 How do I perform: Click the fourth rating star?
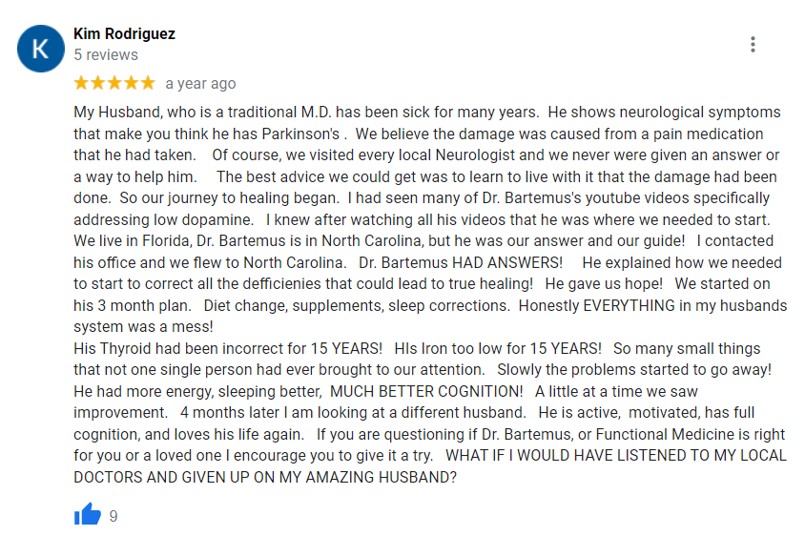click(131, 83)
